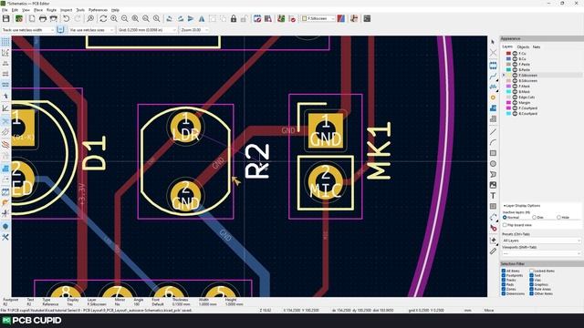Activate the Add vias tool
The width and height of the screenshot is (584, 328).
493,97
